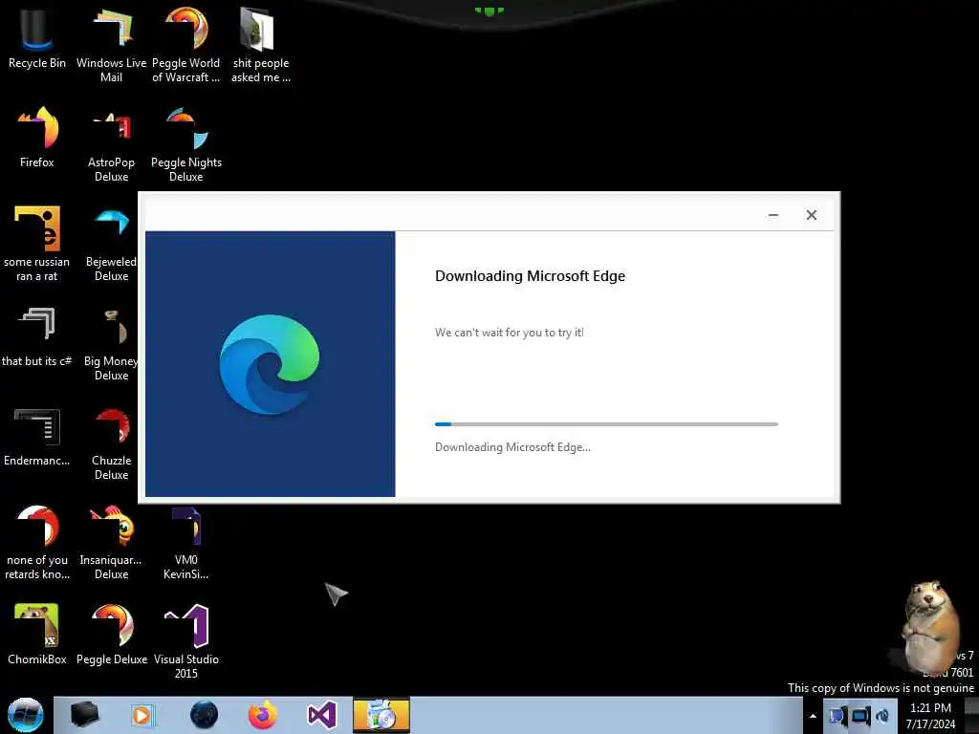Image resolution: width=979 pixels, height=734 pixels.
Task: Select the ChomikBox desktop icon
Action: 37,634
